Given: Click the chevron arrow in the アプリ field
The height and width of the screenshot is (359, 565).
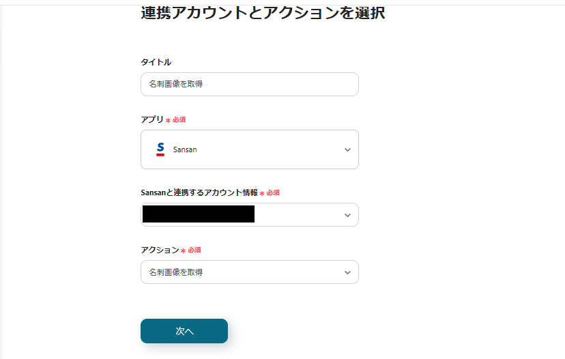Looking at the screenshot, I should click(x=347, y=149).
